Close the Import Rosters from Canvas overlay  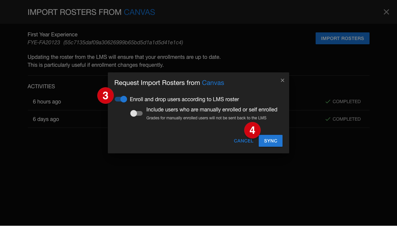[x=386, y=12]
